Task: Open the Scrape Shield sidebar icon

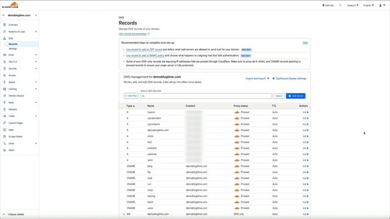Action: click(4, 136)
